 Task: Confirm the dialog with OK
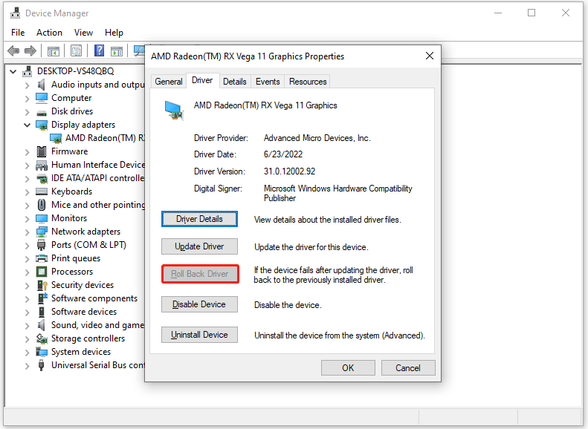point(348,368)
